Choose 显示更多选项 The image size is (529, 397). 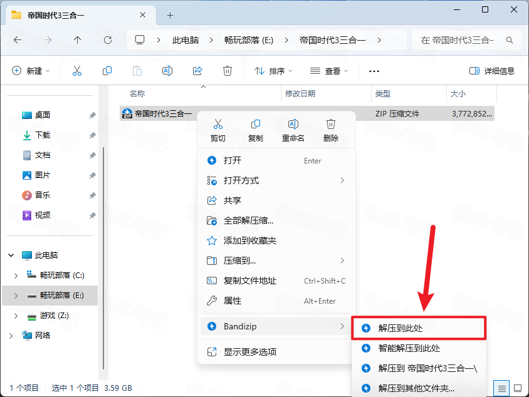[x=276, y=352]
